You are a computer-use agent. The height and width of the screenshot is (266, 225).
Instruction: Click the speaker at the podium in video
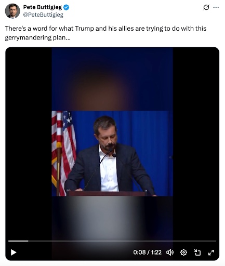point(110,154)
